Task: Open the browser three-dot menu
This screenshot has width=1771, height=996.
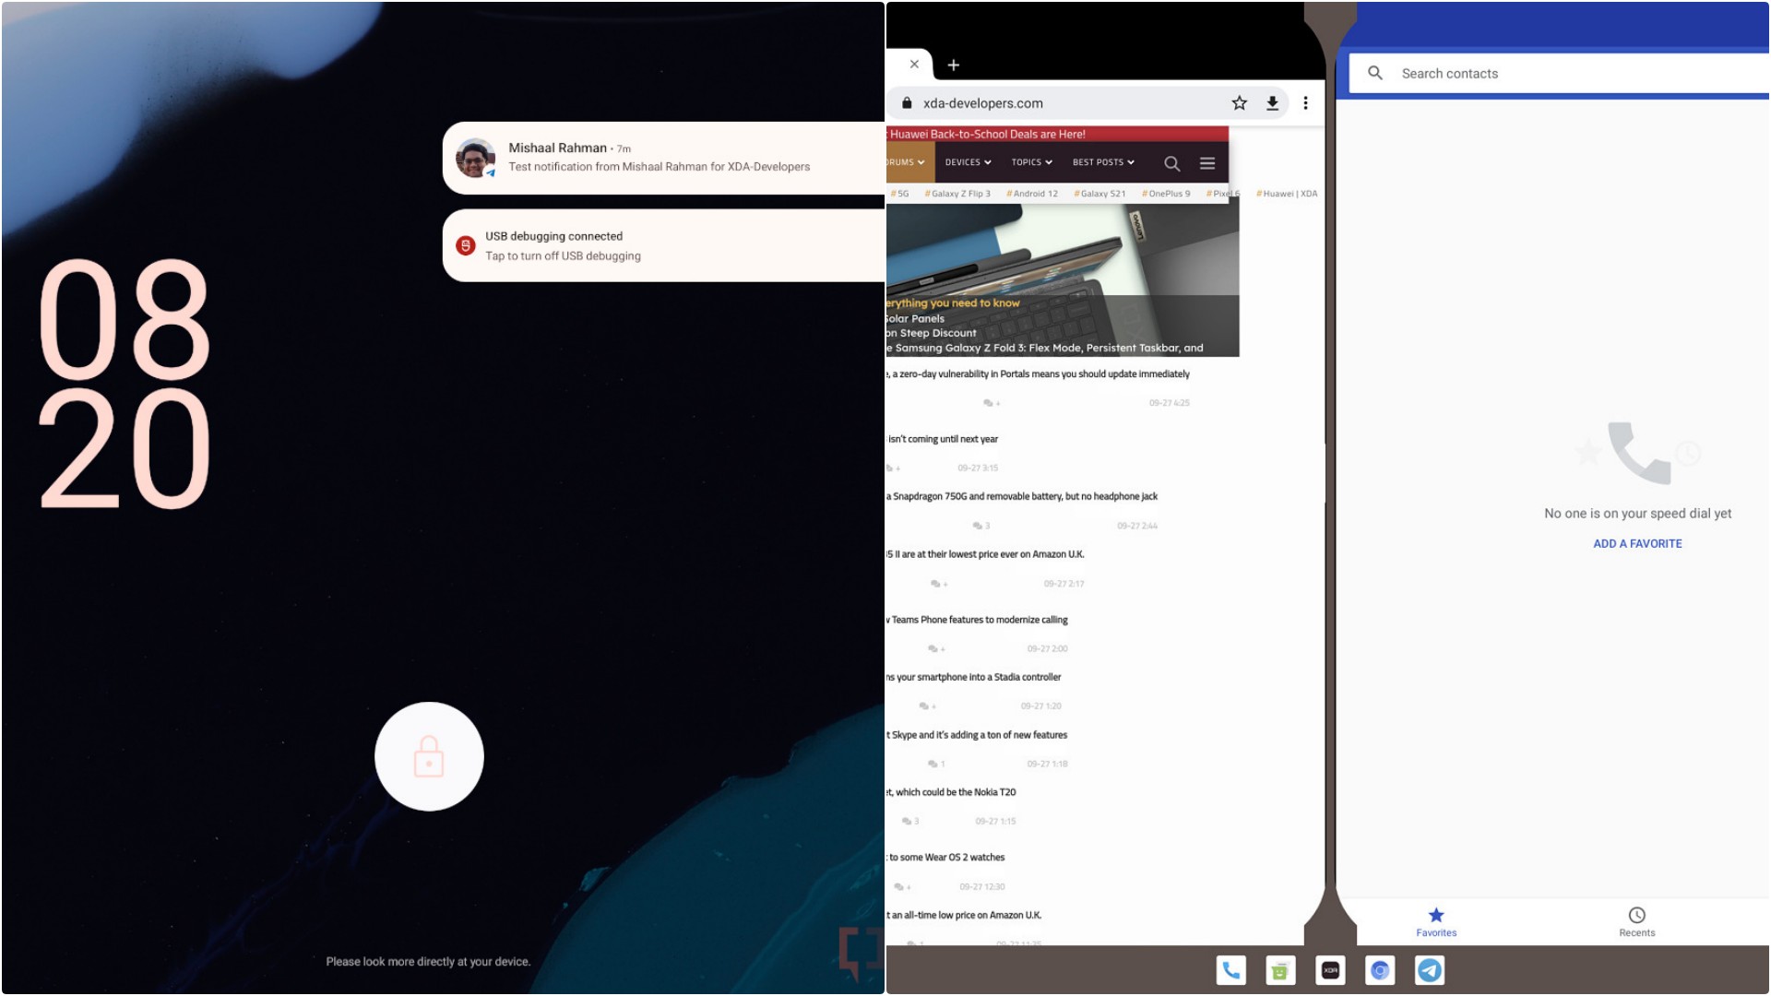Action: 1305,103
